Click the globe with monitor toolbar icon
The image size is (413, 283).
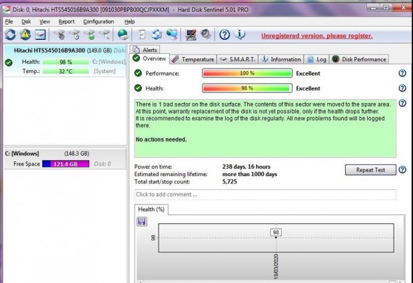[x=172, y=35]
